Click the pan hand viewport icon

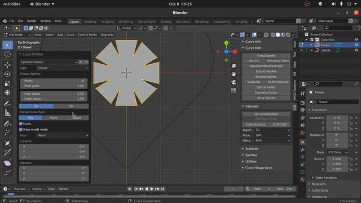coord(234,74)
